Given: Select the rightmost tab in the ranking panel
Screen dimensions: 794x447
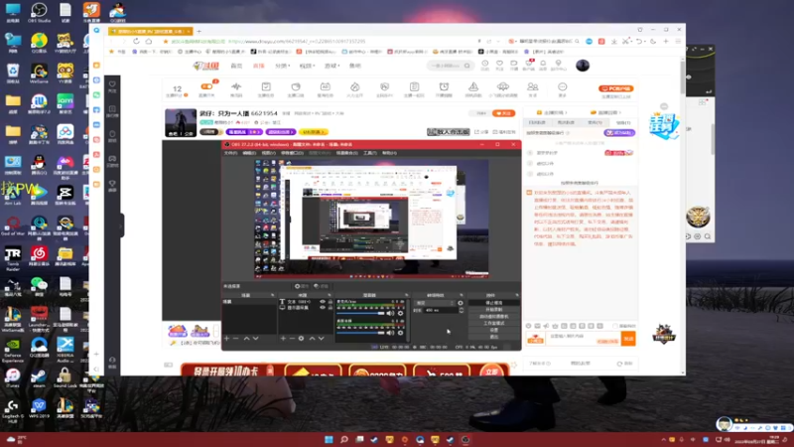Looking at the screenshot, I should click(x=623, y=122).
